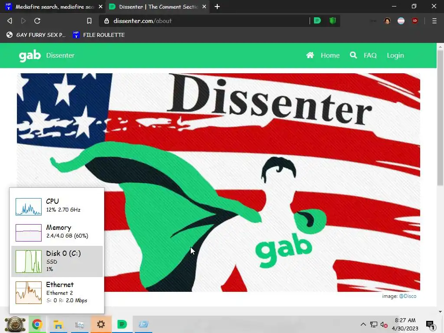Click the Disk 0 activity mini graph
Viewport: 444px width, 333px height.
tap(29, 261)
